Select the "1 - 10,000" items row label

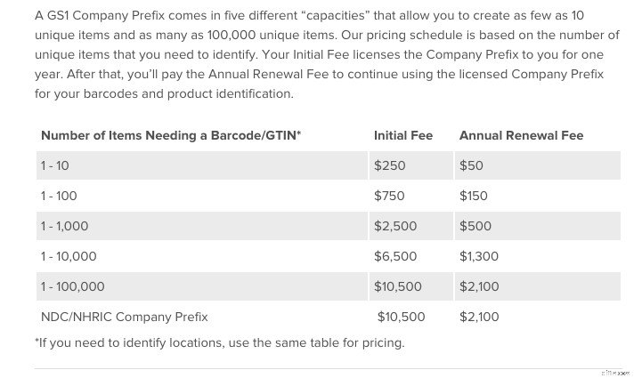coord(68,256)
